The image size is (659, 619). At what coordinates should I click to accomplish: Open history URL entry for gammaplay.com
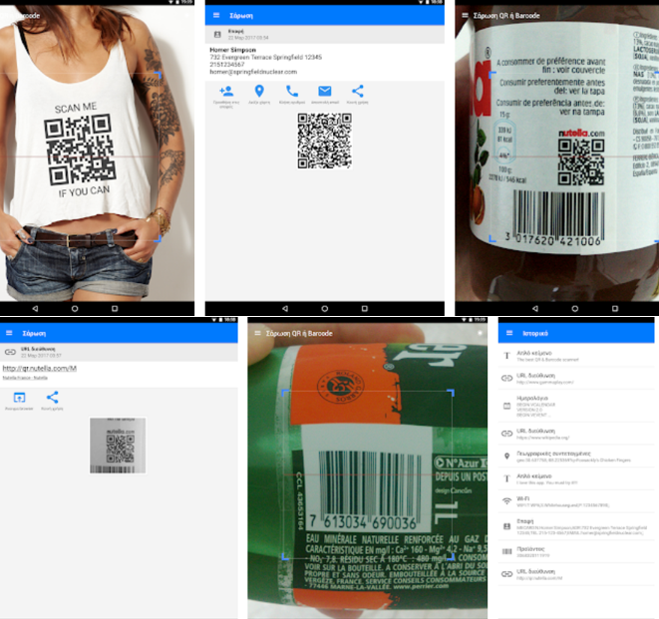[x=576, y=378]
